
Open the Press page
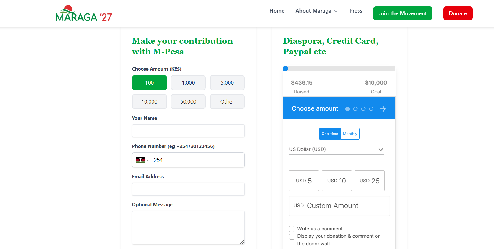point(356,11)
